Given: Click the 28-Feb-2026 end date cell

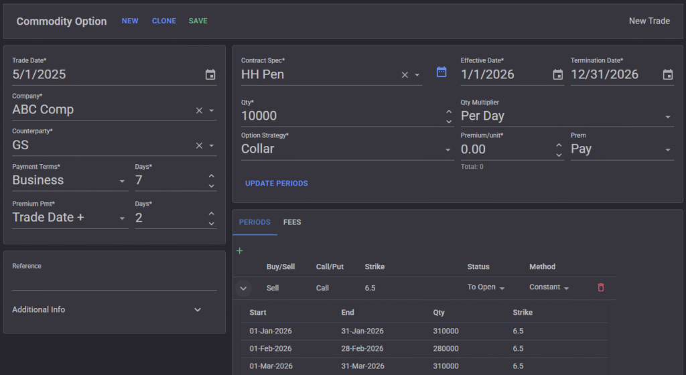Looking at the screenshot, I should 362,349.
